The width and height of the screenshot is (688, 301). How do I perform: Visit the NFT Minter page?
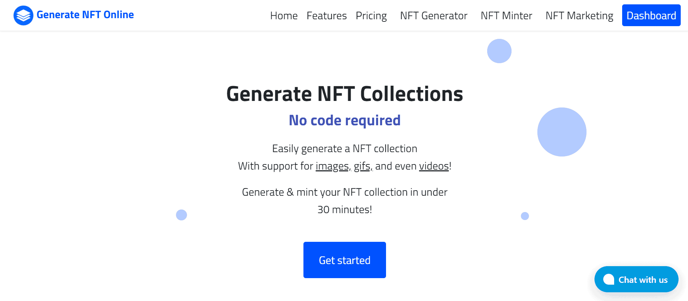506,16
